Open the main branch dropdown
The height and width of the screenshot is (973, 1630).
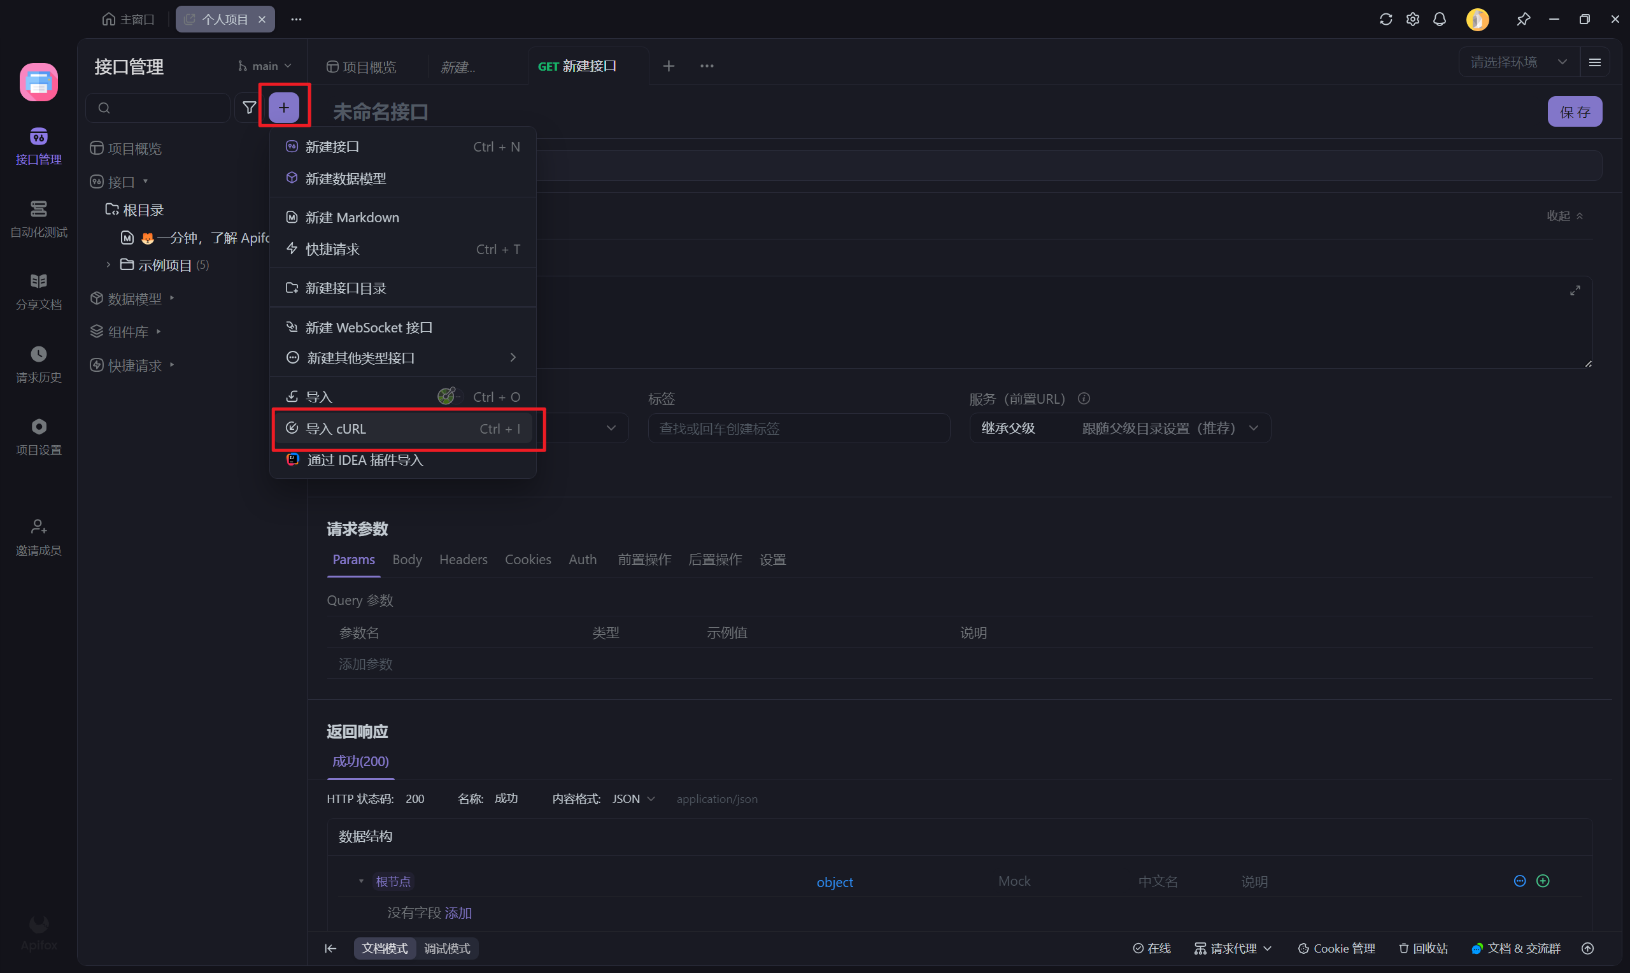pos(264,66)
